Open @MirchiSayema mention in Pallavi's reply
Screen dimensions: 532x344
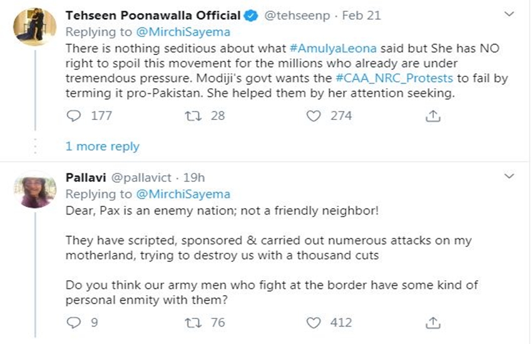pos(182,194)
